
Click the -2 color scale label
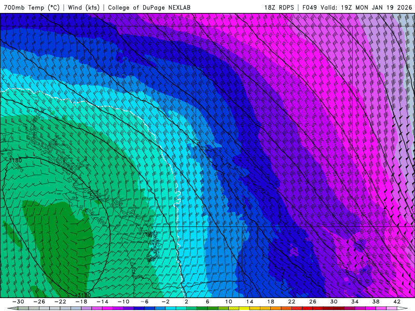click(165, 302)
